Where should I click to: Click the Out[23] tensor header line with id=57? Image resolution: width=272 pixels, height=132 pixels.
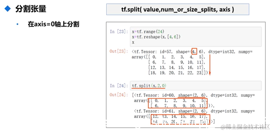(192, 52)
